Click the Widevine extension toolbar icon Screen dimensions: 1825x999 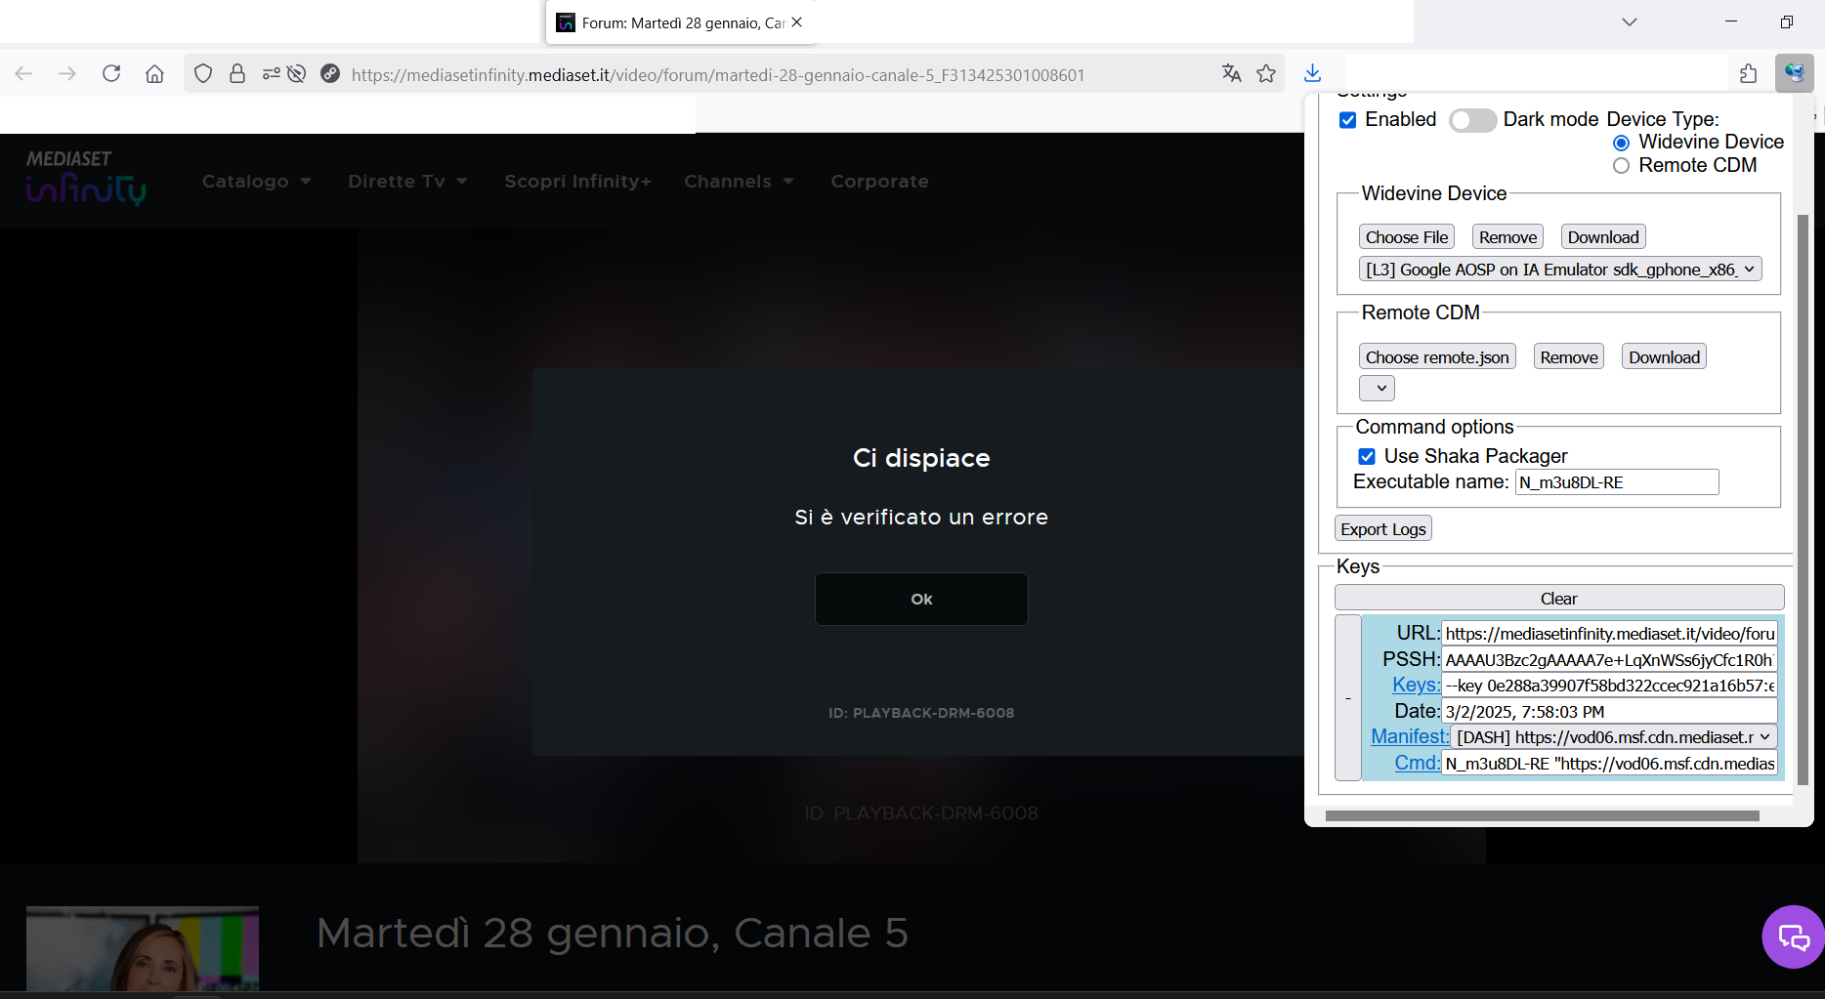1794,73
